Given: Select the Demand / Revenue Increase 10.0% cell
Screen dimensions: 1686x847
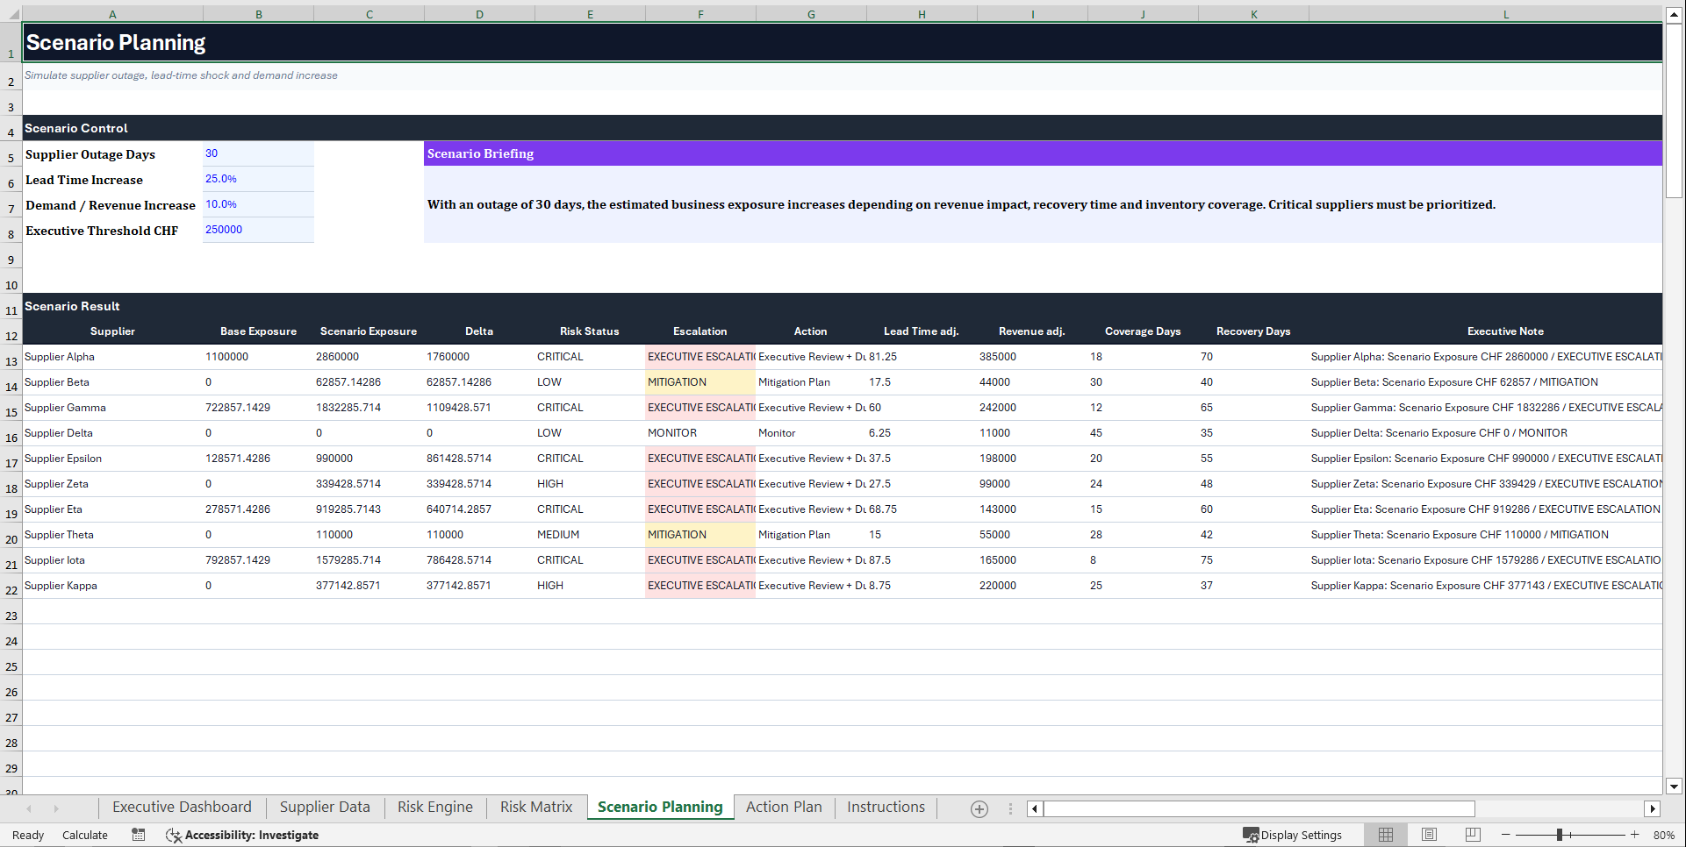Looking at the screenshot, I should (258, 204).
